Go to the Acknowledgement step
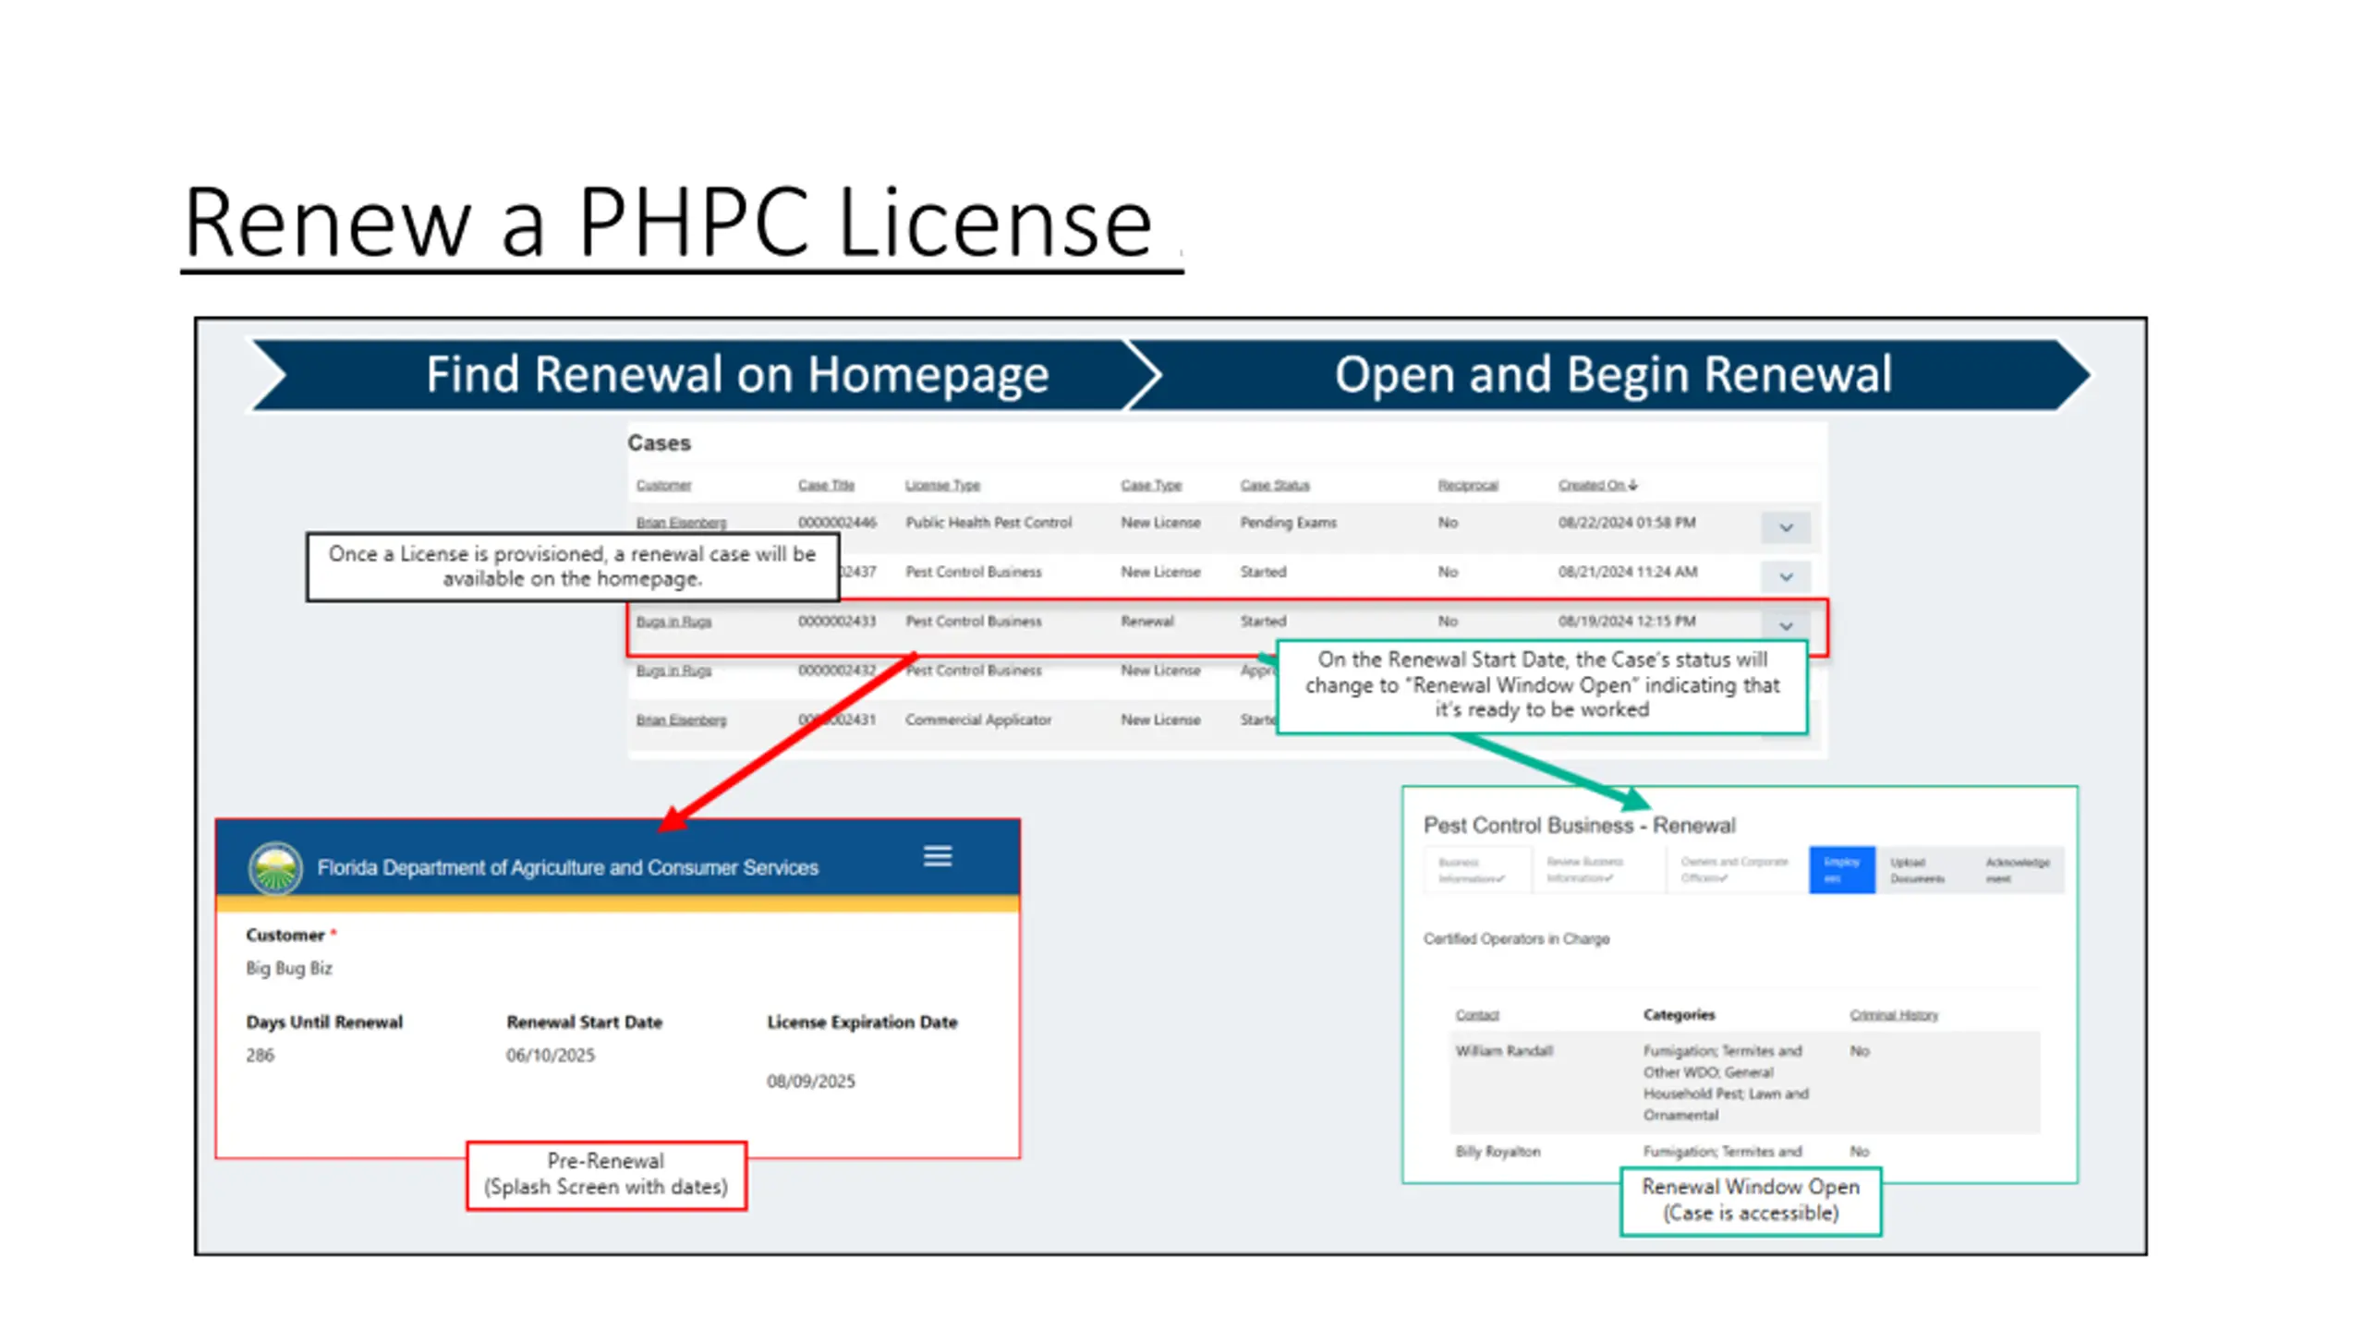This screenshot has height=1330, width=2365. click(2017, 870)
